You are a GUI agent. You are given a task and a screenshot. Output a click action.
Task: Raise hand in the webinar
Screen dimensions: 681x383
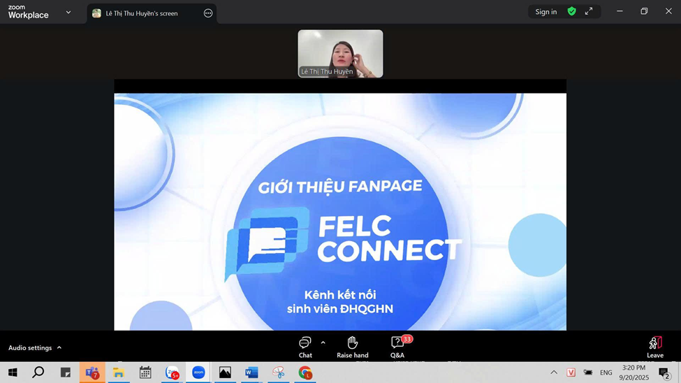[x=352, y=347]
